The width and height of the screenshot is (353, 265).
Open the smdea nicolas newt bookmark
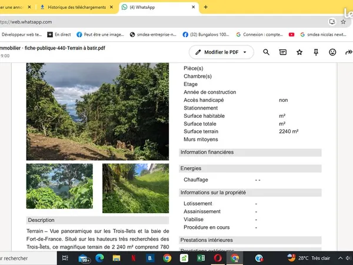(x=323, y=35)
